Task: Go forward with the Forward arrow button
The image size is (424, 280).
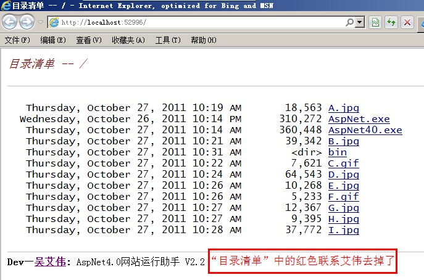Action: 27,22
